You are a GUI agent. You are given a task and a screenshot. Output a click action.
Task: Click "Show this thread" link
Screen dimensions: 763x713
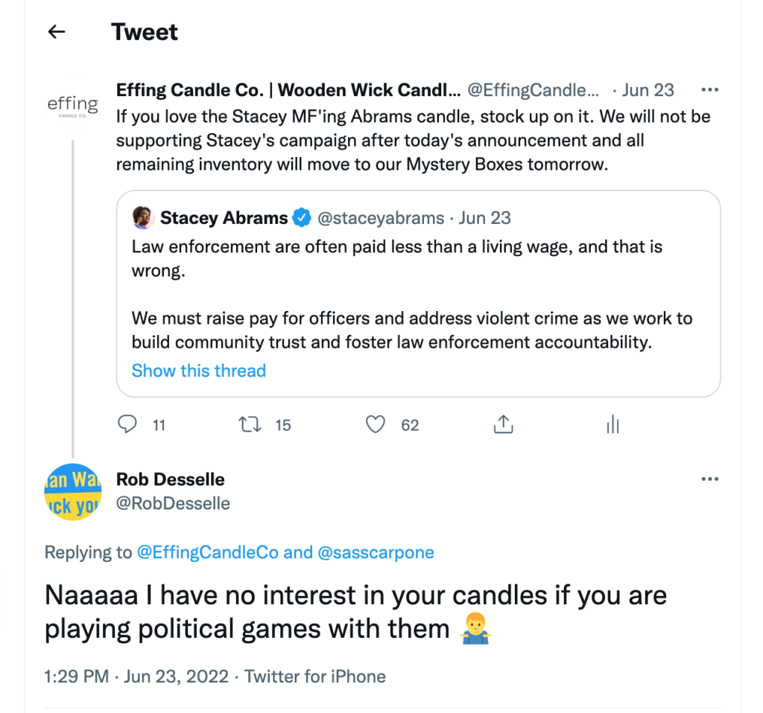point(198,371)
